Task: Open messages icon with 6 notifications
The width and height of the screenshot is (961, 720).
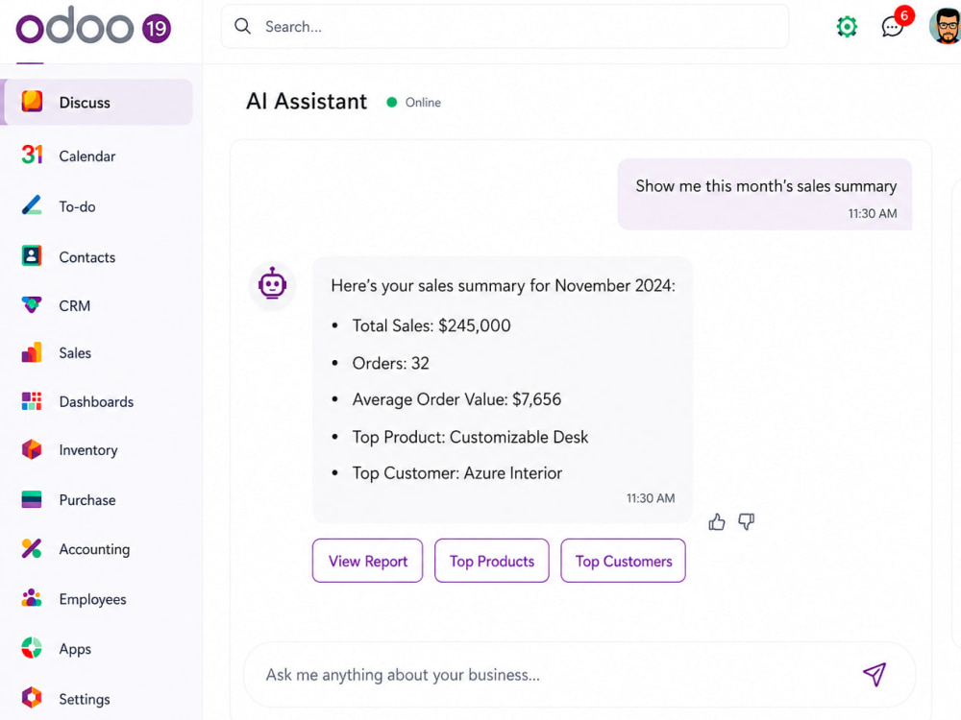Action: [894, 26]
